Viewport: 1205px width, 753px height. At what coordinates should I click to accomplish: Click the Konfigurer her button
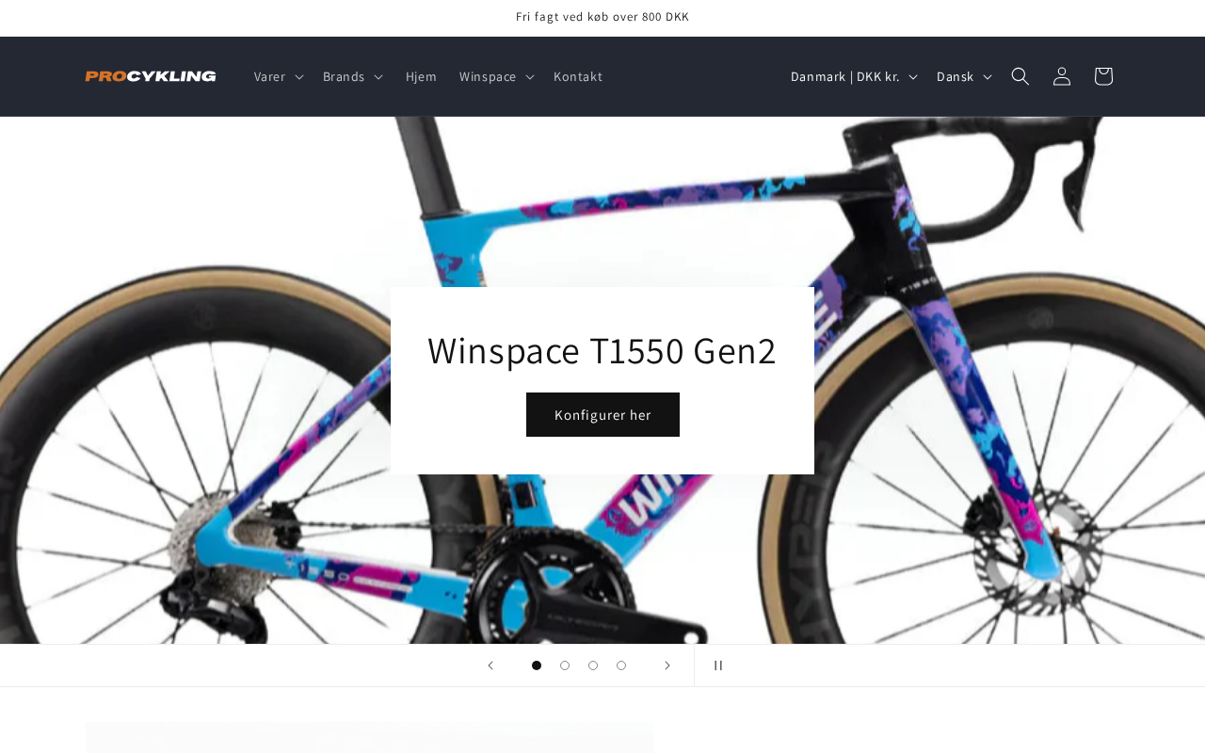602,414
